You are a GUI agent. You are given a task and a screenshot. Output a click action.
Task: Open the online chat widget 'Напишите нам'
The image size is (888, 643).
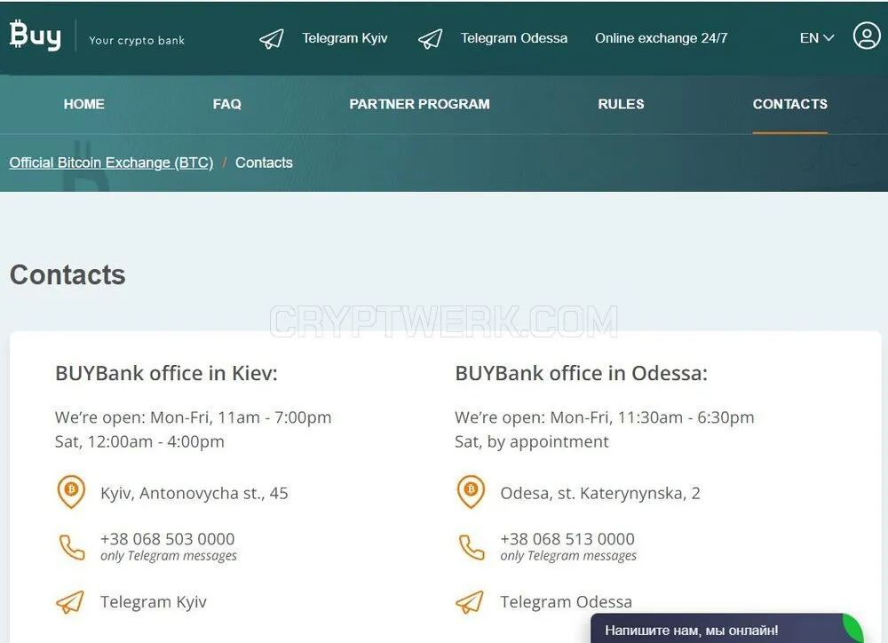tap(728, 628)
